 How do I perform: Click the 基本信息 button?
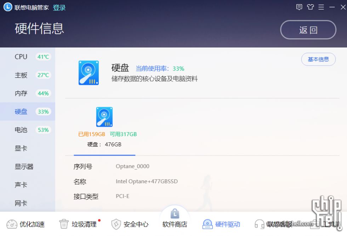click(x=318, y=59)
